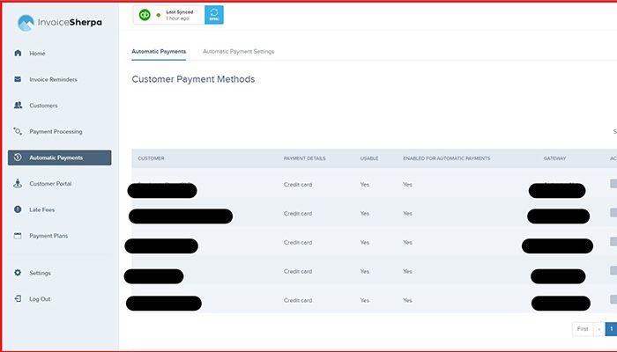Switch to Automatic Payments tab
617x352 pixels.
(159, 51)
